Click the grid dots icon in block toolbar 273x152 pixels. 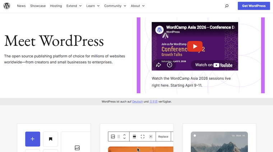[151, 137]
